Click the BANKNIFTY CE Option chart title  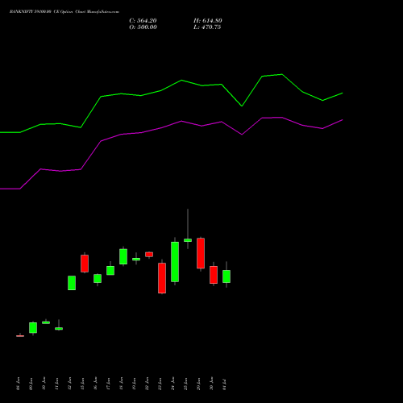64,12
